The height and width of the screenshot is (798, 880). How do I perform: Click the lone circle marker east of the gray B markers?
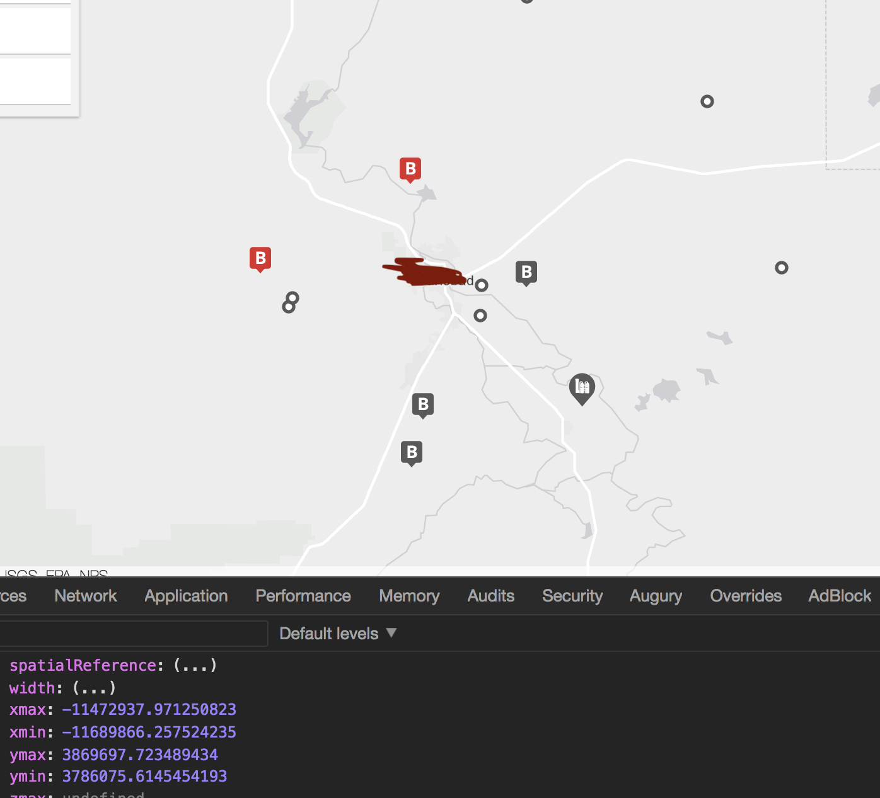[782, 268]
